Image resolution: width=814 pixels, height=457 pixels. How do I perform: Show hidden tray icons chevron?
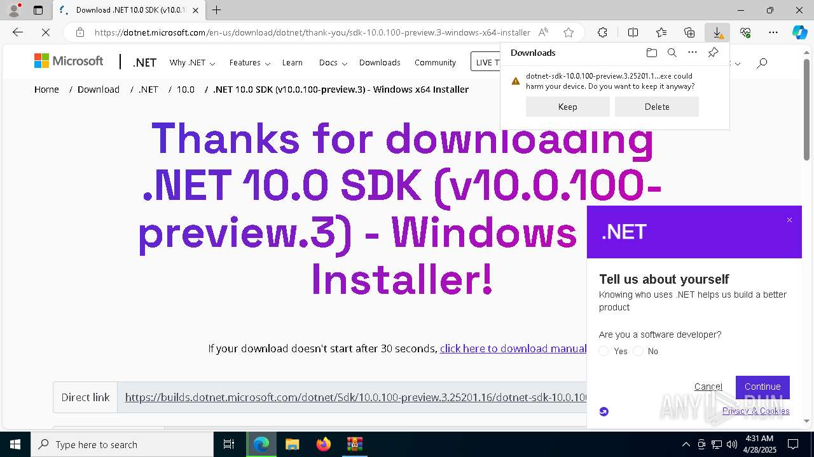(686, 444)
